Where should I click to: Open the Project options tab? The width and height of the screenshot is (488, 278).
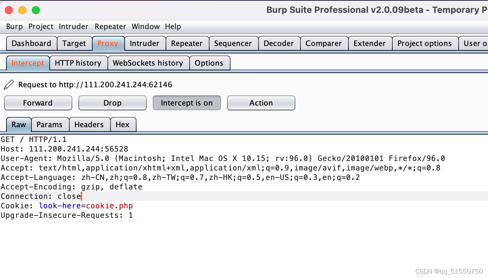(x=425, y=44)
